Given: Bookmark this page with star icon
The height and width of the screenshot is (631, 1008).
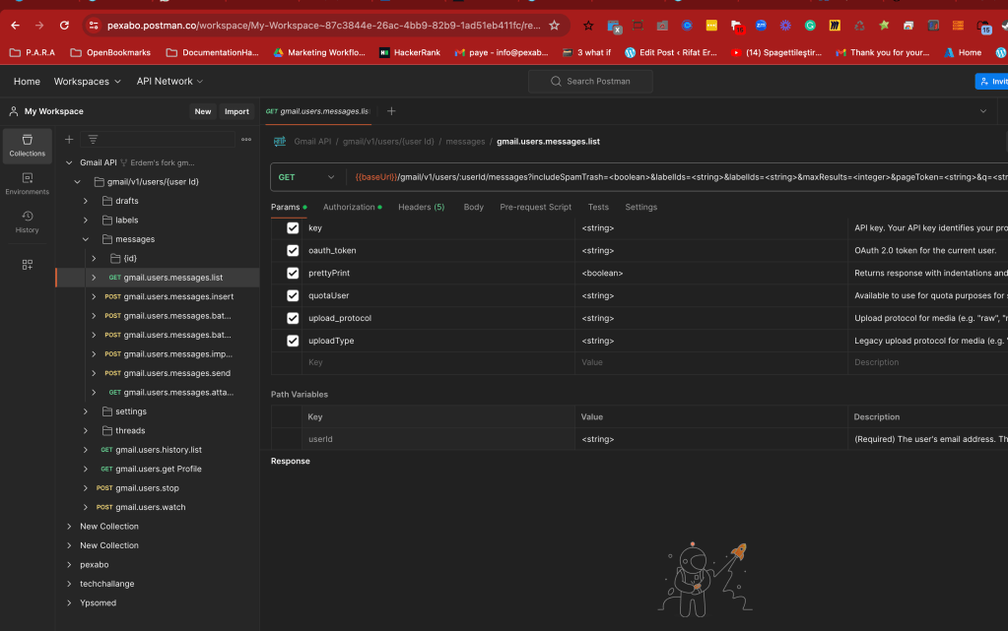Looking at the screenshot, I should [x=554, y=26].
